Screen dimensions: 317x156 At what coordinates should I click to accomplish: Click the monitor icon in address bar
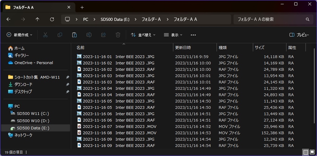pyautogui.click(x=67, y=19)
